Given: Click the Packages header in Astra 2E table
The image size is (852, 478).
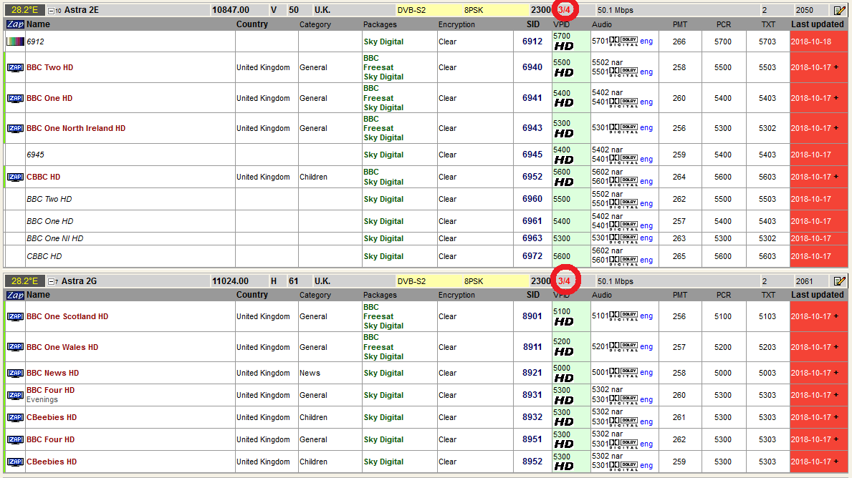Looking at the screenshot, I should coord(380,24).
